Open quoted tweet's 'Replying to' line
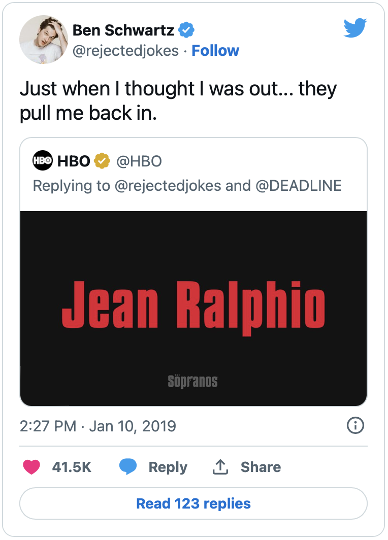Image resolution: width=388 pixels, height=540 pixels. tap(187, 186)
